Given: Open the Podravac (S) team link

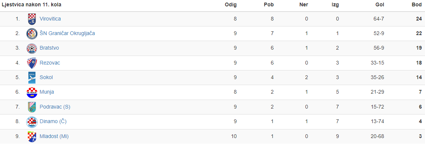Looking at the screenshot, I should [55, 107].
